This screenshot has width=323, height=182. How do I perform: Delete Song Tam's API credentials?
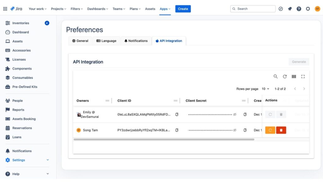click(x=281, y=130)
